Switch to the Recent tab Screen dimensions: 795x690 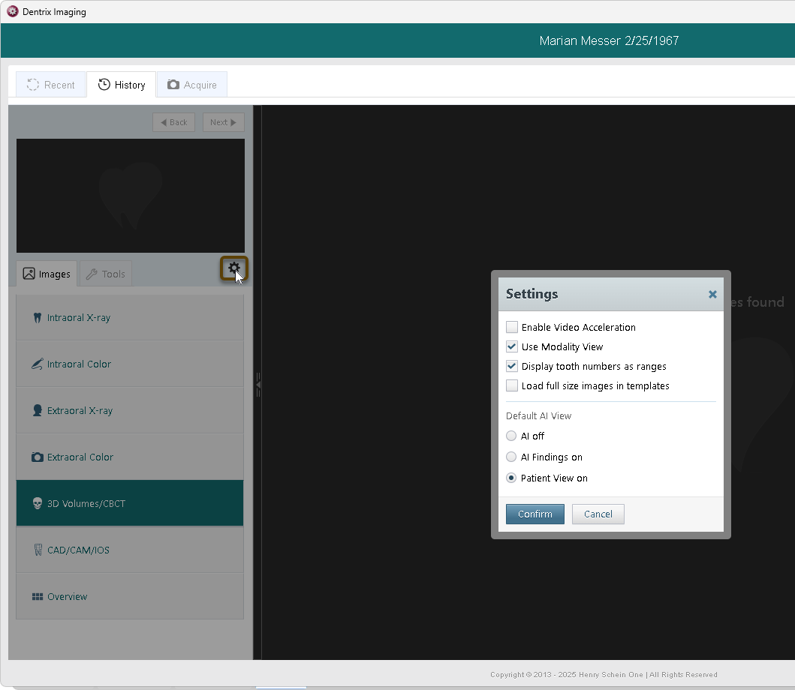click(x=51, y=85)
